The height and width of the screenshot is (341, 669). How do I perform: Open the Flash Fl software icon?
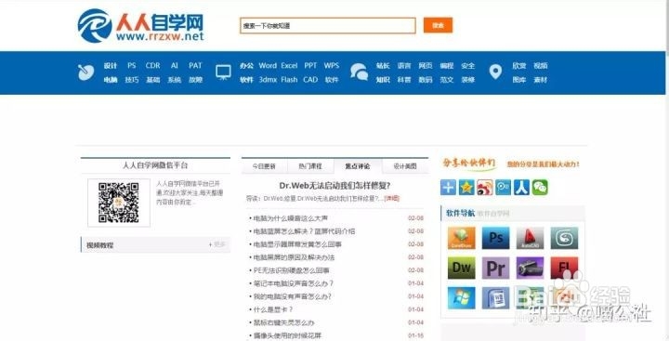[x=564, y=268]
